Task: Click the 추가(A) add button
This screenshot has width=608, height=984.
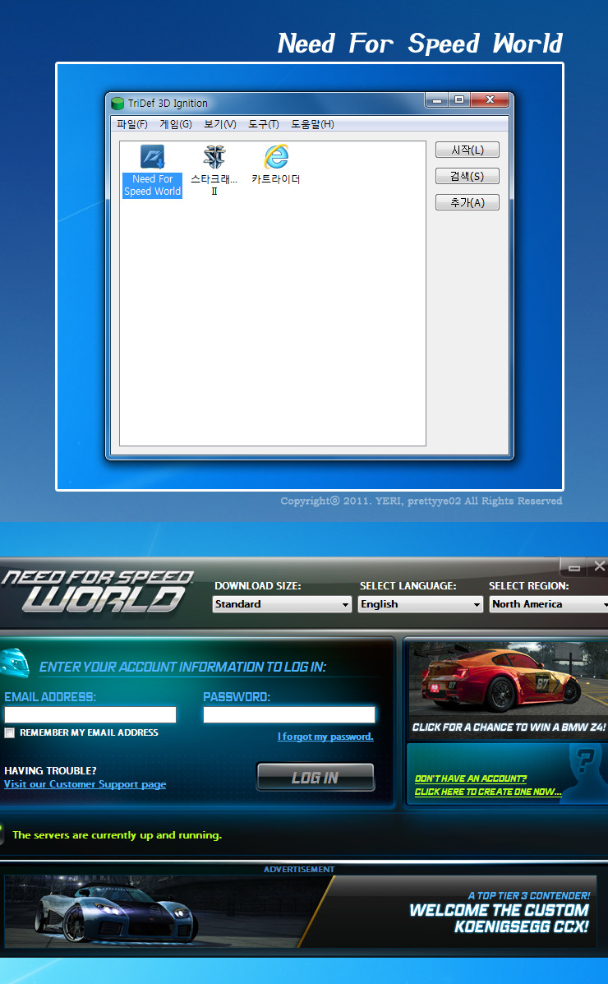Action: (468, 203)
